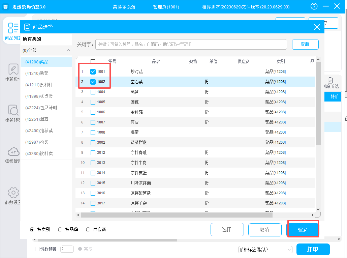
Task: Toggle the 份数预警 checkbox
Action: pos(37,249)
